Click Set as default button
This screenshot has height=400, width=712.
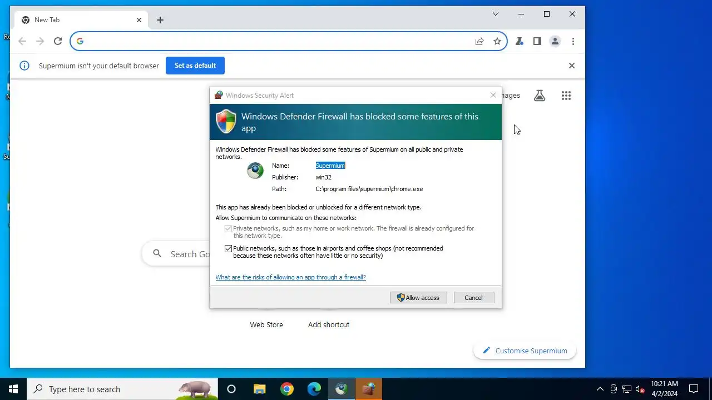click(x=195, y=66)
